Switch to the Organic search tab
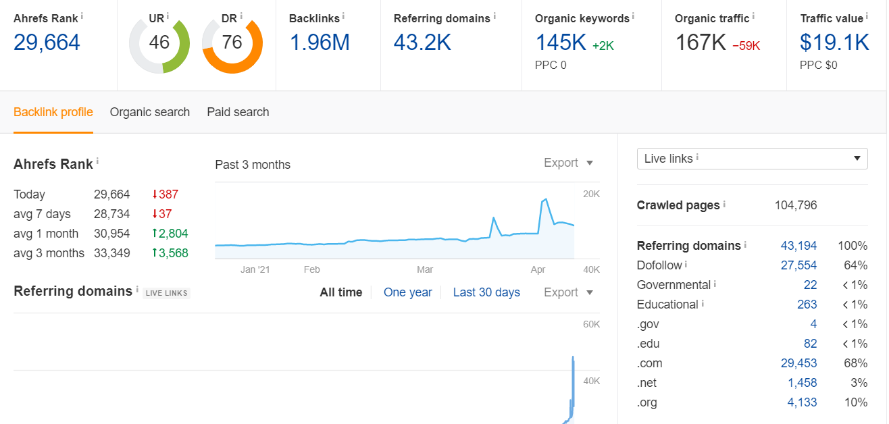Viewport: 889px width, 424px height. [150, 112]
